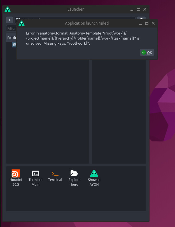Click the Explore here folder icon

click(74, 173)
